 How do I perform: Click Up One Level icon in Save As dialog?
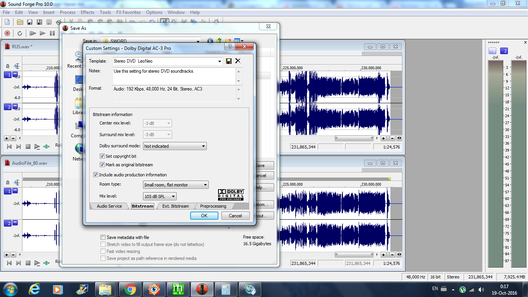pos(219,41)
